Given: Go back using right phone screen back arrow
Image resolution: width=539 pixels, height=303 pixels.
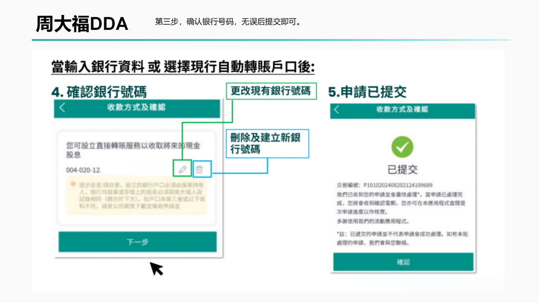Looking at the screenshot, I should tap(336, 110).
